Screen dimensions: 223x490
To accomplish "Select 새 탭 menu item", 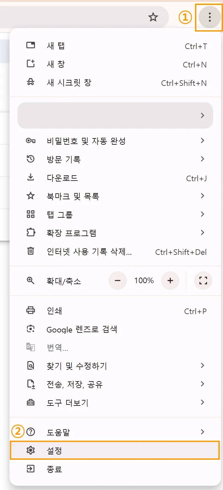I will click(x=56, y=46).
